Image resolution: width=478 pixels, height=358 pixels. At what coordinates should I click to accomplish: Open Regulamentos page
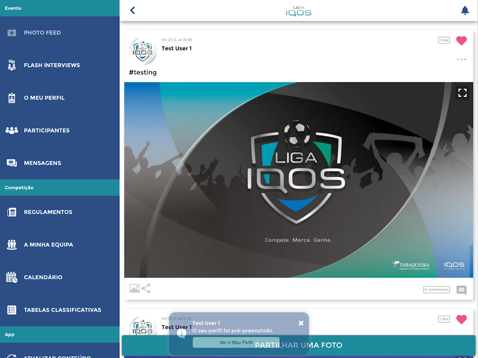click(x=60, y=212)
